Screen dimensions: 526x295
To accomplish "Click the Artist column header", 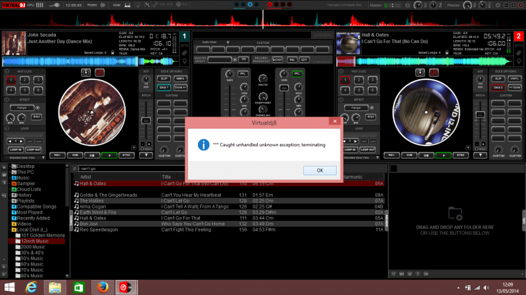I will point(85,177).
